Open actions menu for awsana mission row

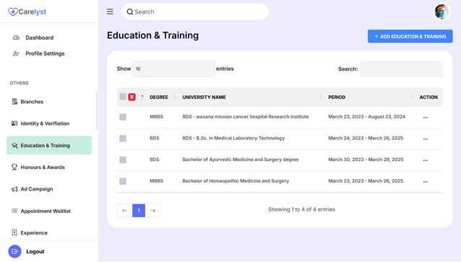(x=426, y=118)
